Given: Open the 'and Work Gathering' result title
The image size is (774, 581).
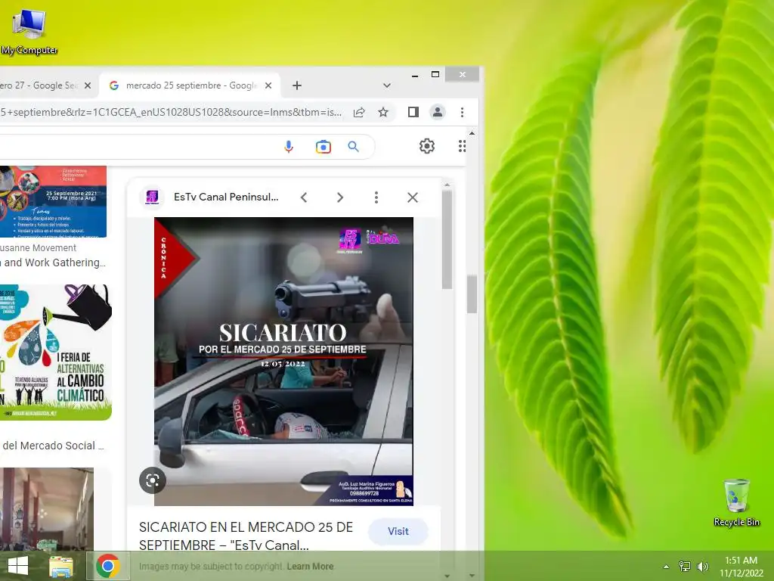Looking at the screenshot, I should (53, 263).
